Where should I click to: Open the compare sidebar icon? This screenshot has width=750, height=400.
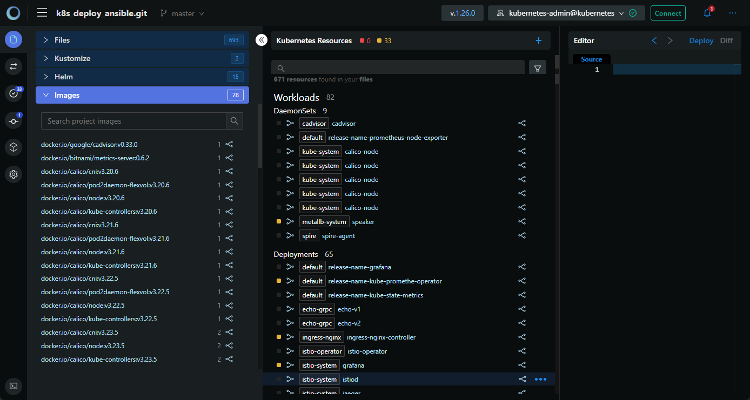(14, 66)
